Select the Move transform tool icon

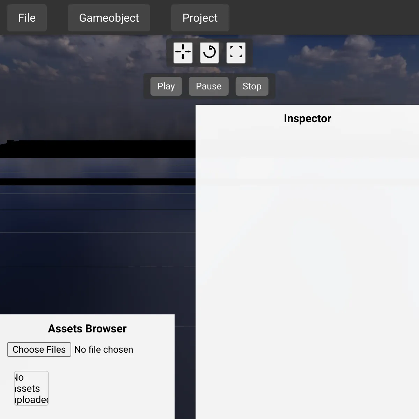[x=183, y=52]
